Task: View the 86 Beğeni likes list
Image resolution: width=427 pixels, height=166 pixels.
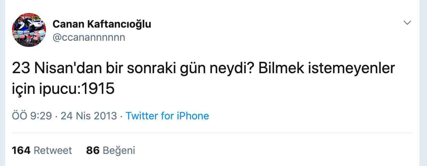Action: [x=110, y=150]
